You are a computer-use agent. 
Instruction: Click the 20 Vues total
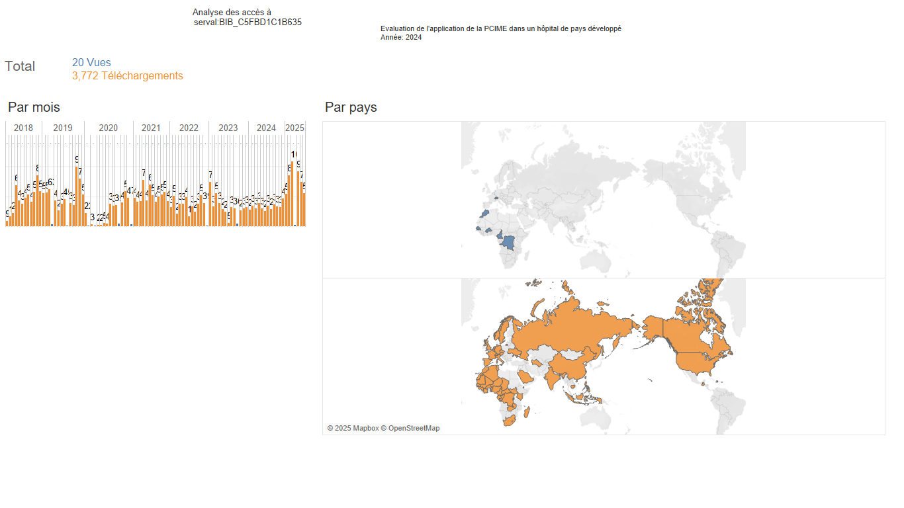pos(91,62)
